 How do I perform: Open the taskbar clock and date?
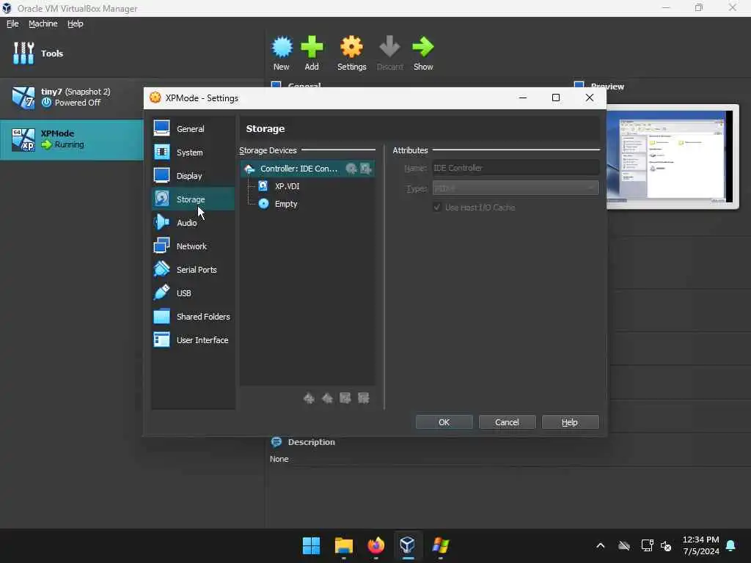point(700,545)
